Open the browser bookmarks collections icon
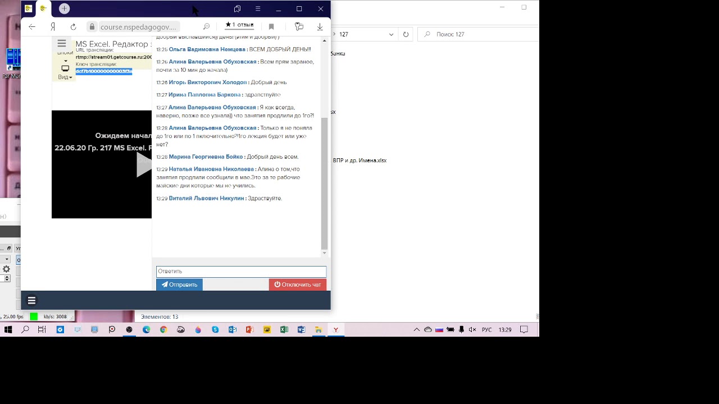 tap(237, 9)
